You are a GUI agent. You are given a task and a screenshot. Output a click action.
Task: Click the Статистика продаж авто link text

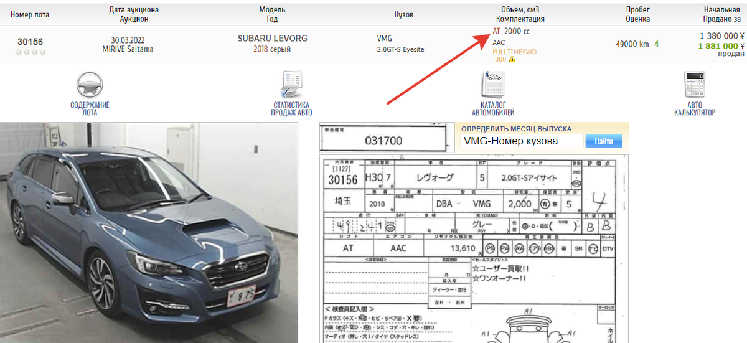291,109
